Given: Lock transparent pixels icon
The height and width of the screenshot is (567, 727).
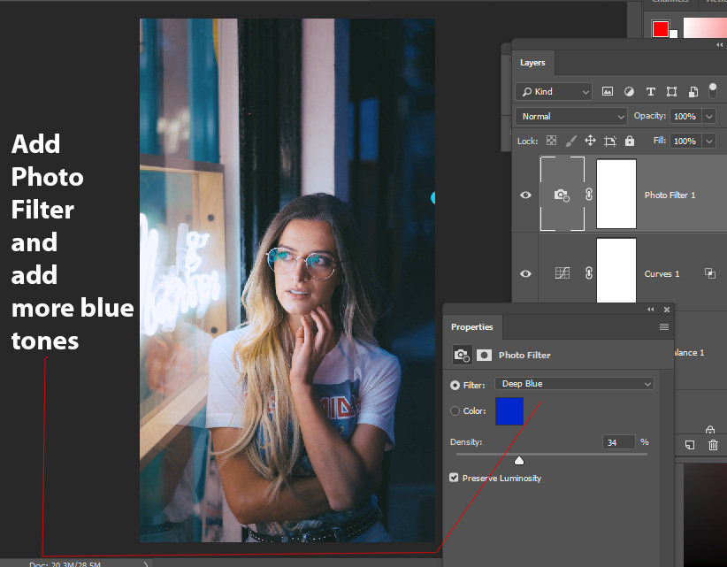Looking at the screenshot, I should (551, 141).
